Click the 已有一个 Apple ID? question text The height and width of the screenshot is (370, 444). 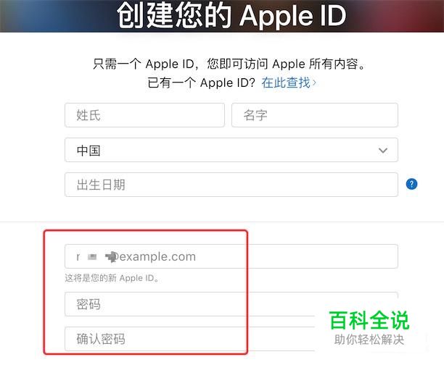tap(202, 83)
